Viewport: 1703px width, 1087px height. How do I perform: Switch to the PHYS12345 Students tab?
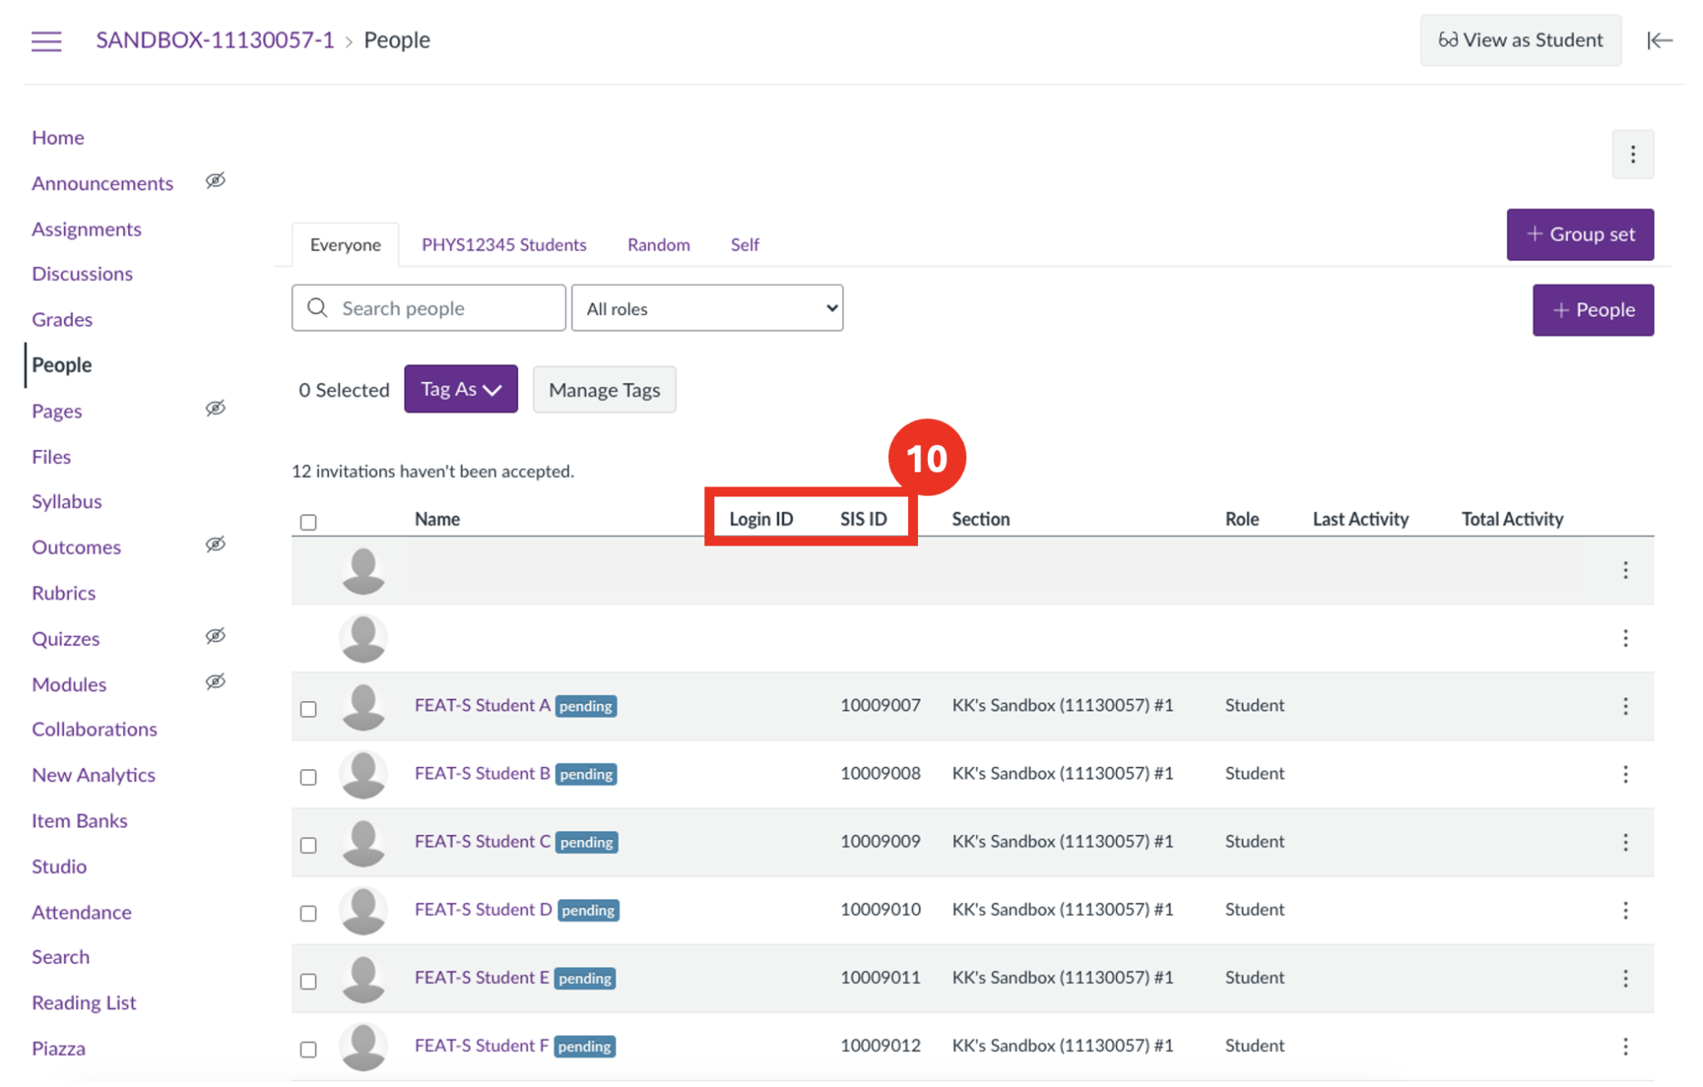(x=503, y=244)
